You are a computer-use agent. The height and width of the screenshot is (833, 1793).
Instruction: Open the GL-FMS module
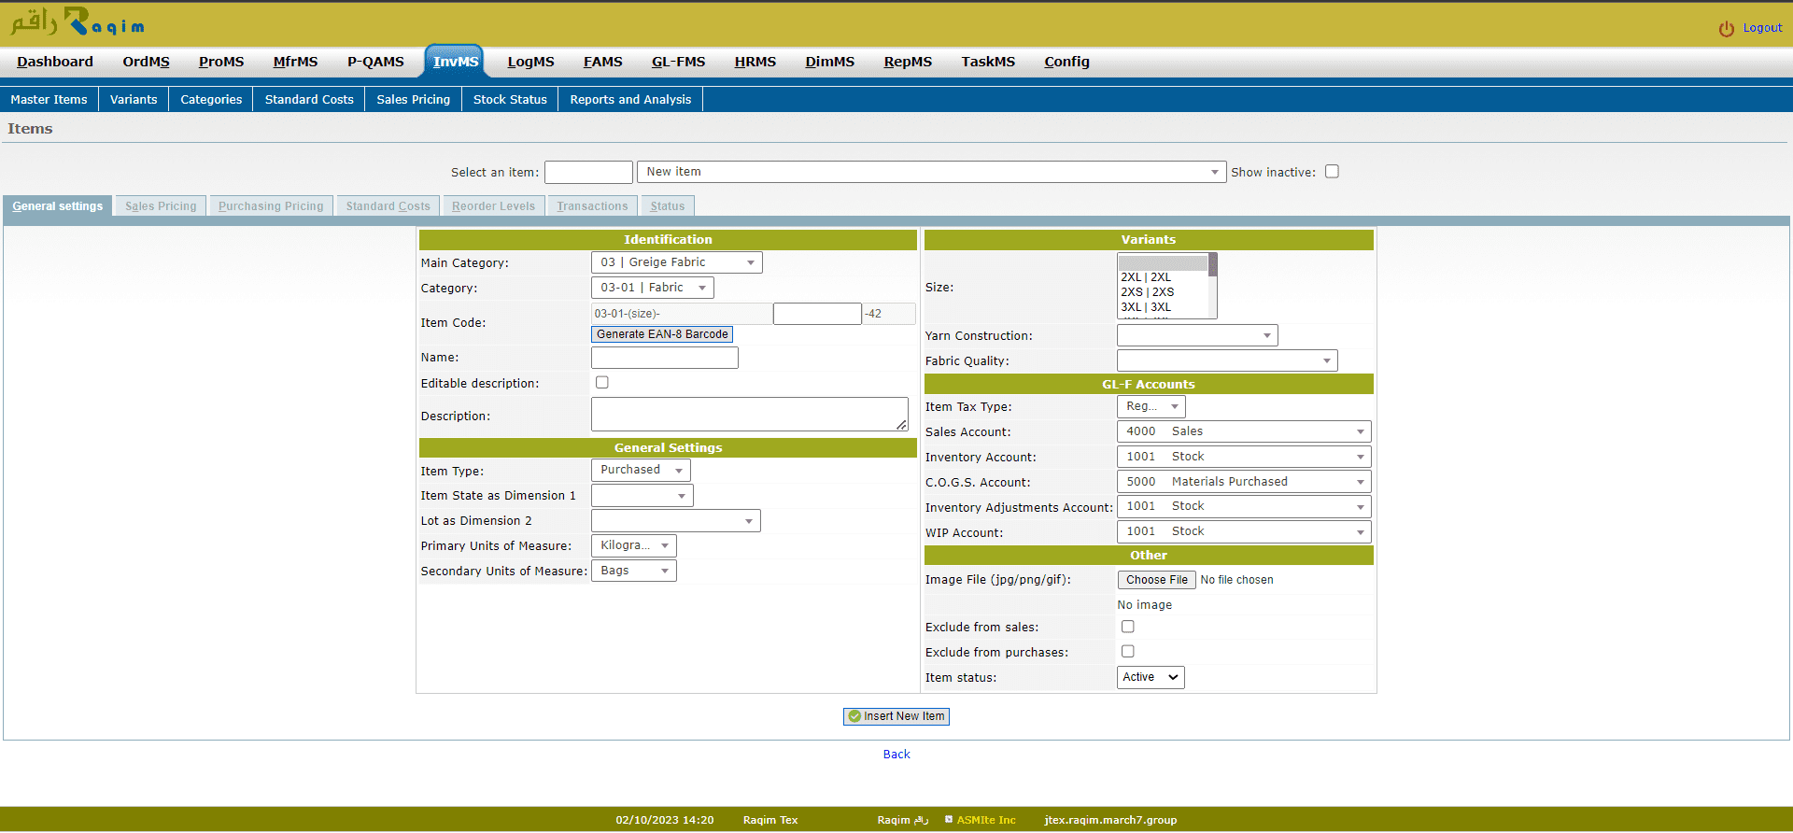click(x=678, y=62)
